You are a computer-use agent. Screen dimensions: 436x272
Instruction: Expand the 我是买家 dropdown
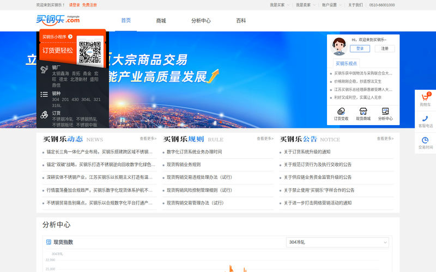click(x=280, y=5)
